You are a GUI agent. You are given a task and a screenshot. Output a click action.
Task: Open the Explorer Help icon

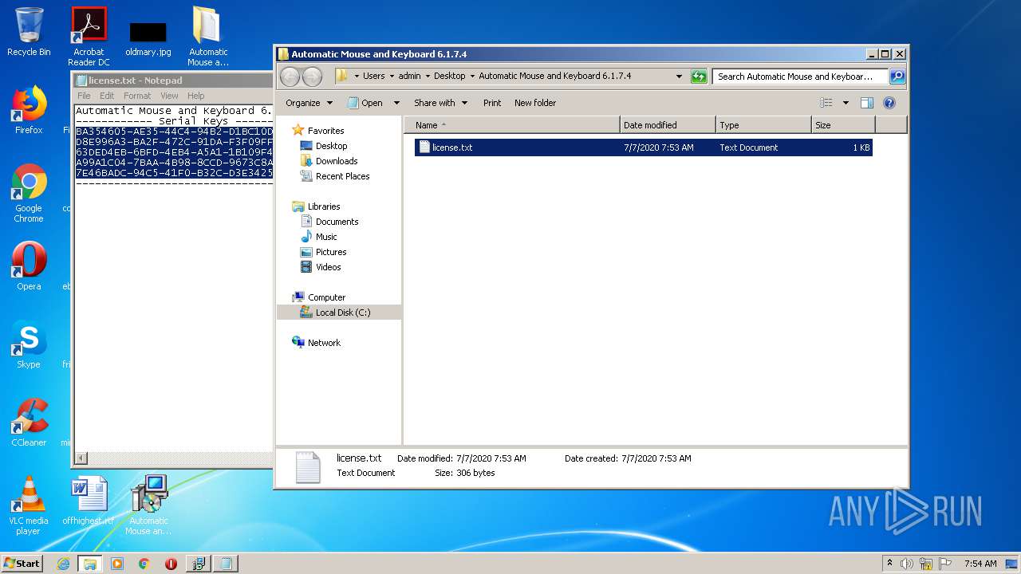click(889, 103)
